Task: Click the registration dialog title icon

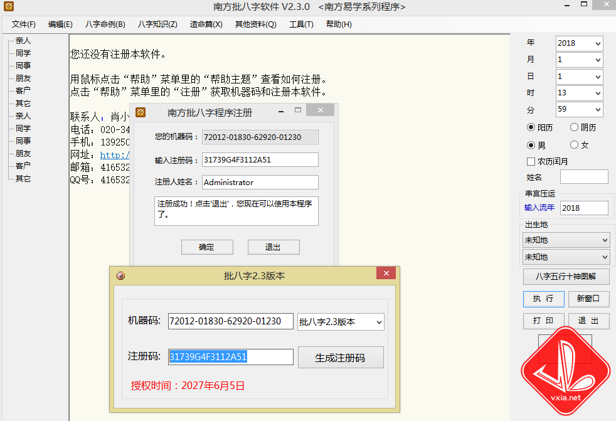Action: pos(141,112)
